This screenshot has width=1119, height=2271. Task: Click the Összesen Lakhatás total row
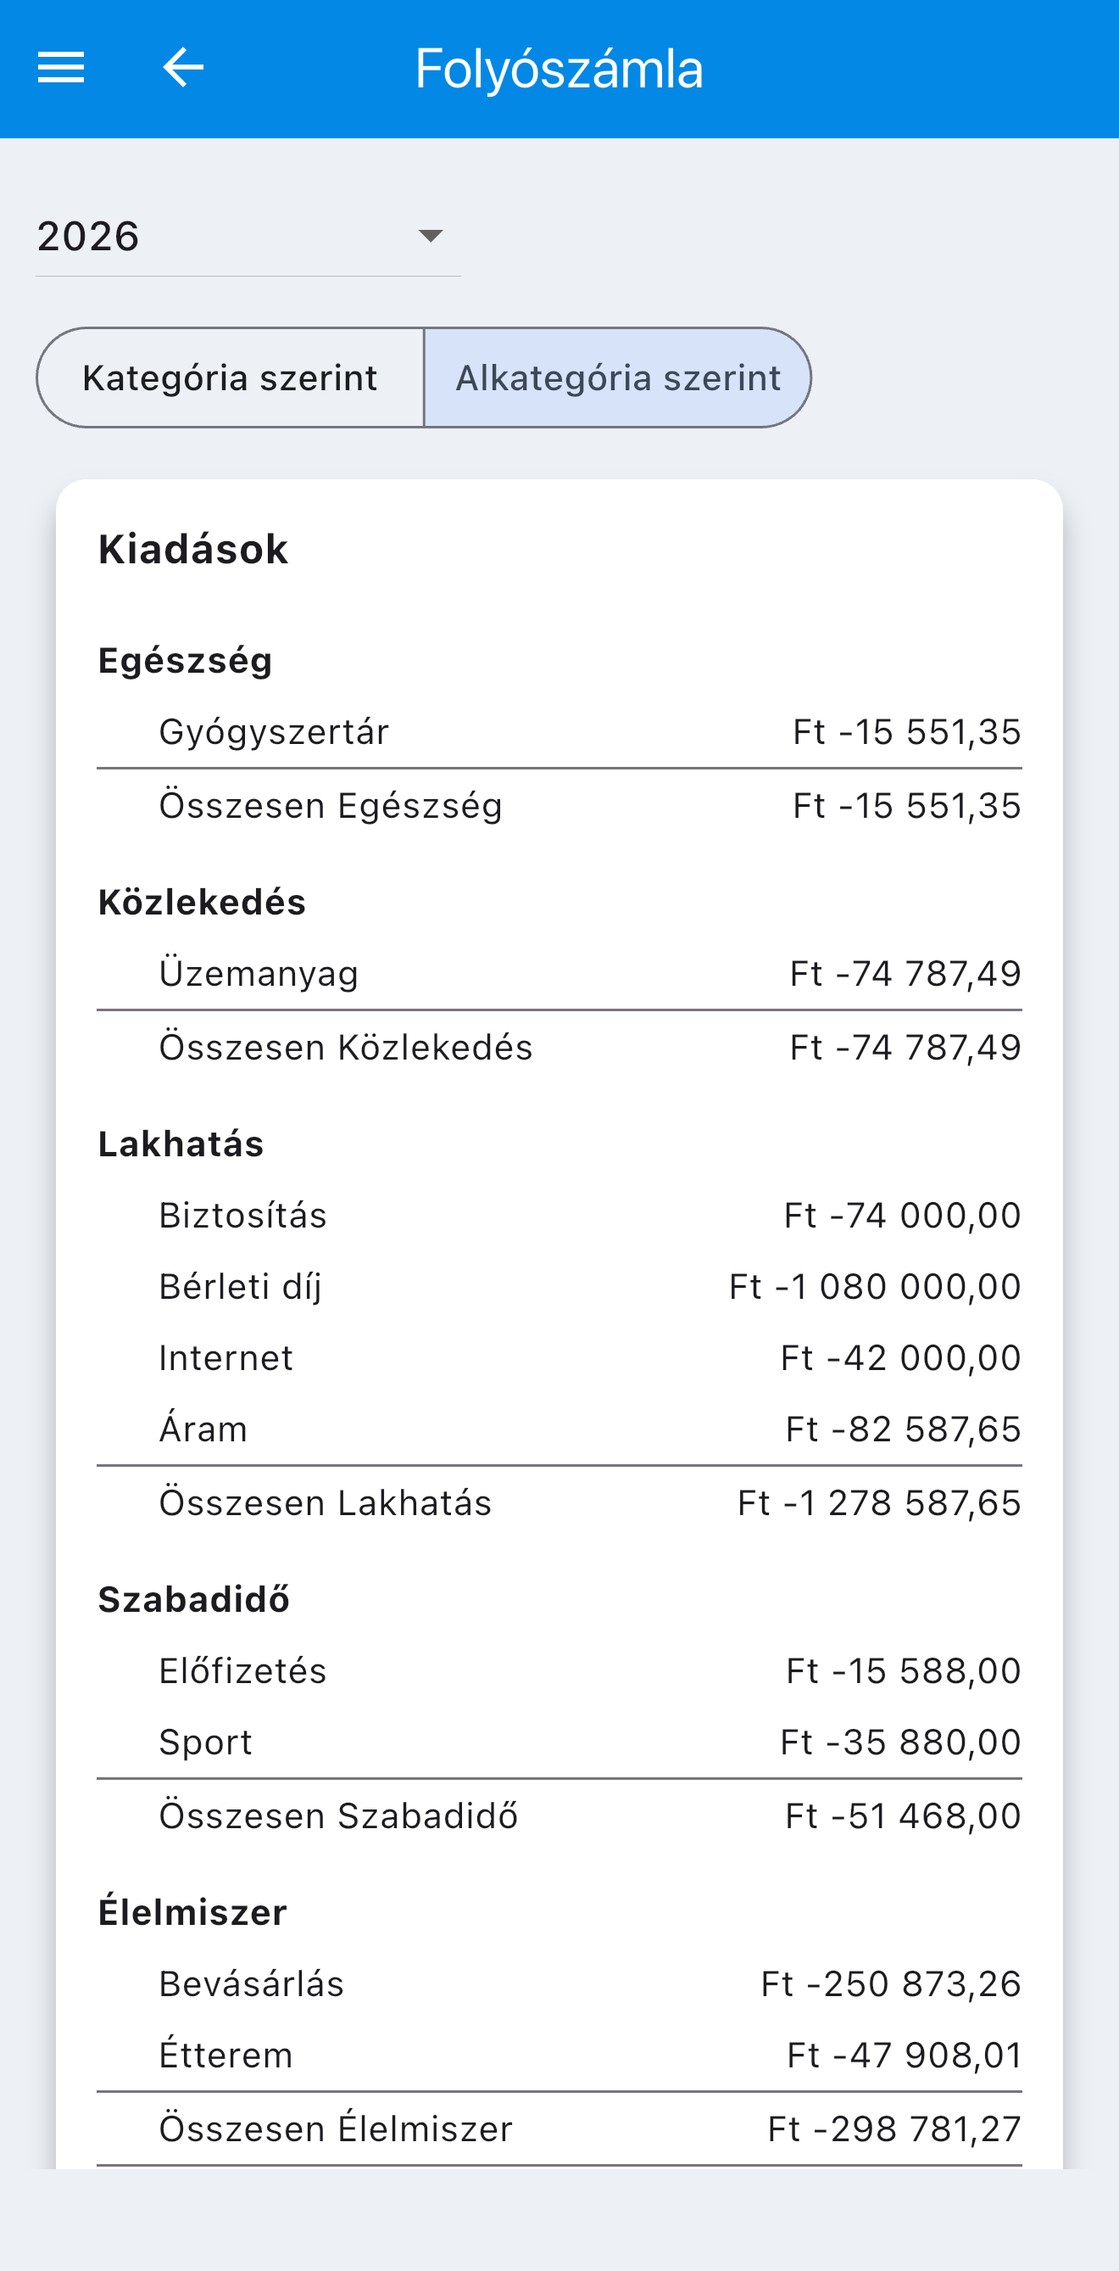(x=559, y=1503)
